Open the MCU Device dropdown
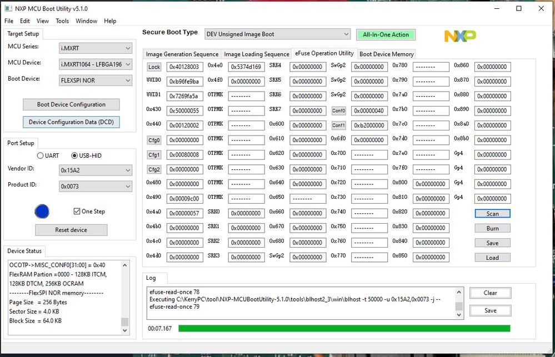The image size is (555, 357). click(x=96, y=64)
